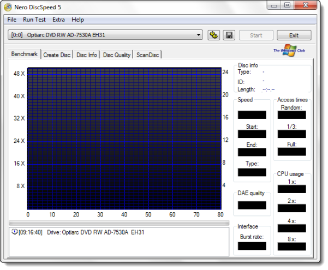Screen dimensions: 328x270
Task: Switch to the Disc Quality tab
Action: click(x=117, y=55)
